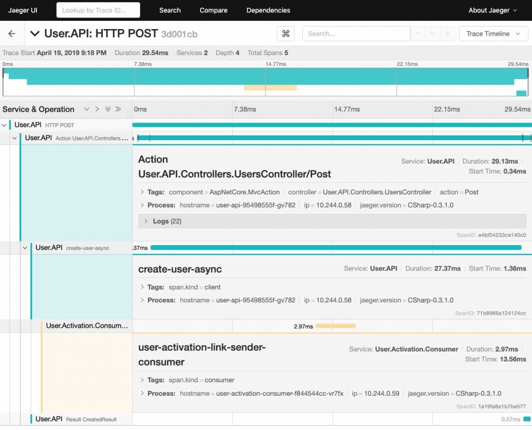Jump to previous search match with up arrow
This screenshot has height=430, width=532.
click(417, 34)
